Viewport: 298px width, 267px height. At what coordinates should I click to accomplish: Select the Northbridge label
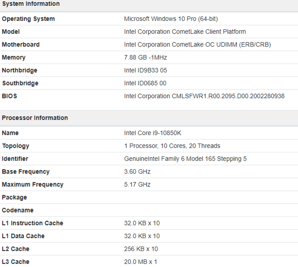click(20, 70)
